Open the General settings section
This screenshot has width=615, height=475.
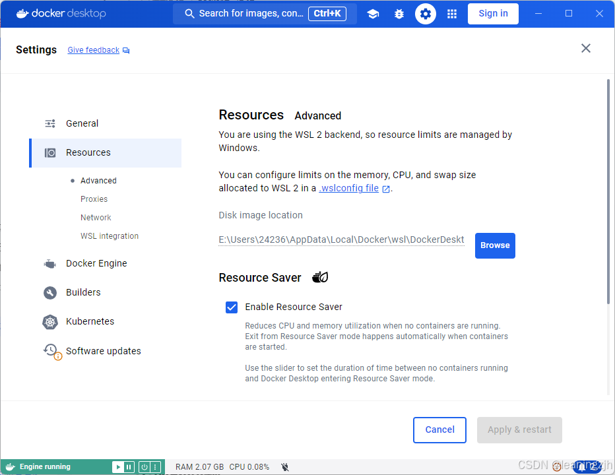106,123
